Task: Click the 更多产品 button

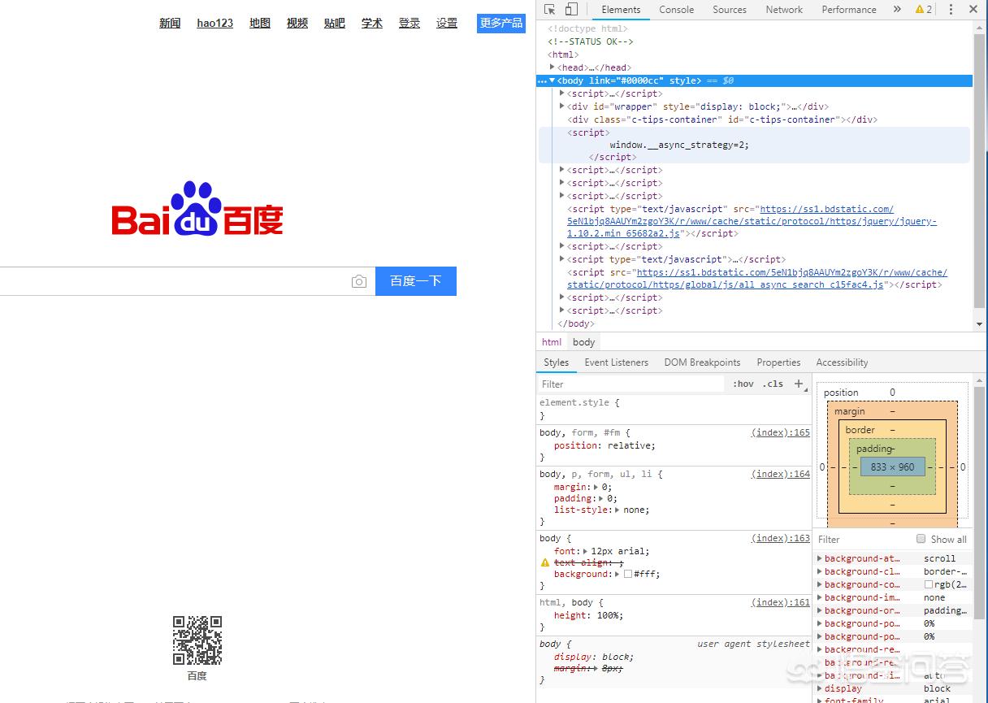Action: (x=501, y=23)
